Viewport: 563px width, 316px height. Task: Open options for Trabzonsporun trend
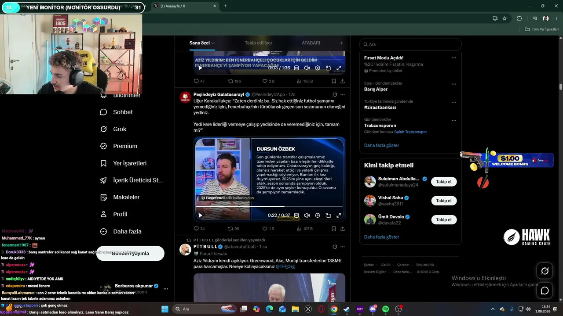tap(454, 120)
